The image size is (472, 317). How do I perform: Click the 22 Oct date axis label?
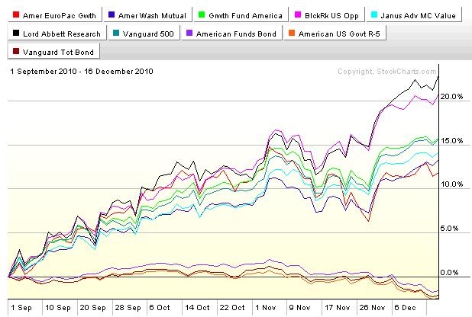tap(232, 308)
